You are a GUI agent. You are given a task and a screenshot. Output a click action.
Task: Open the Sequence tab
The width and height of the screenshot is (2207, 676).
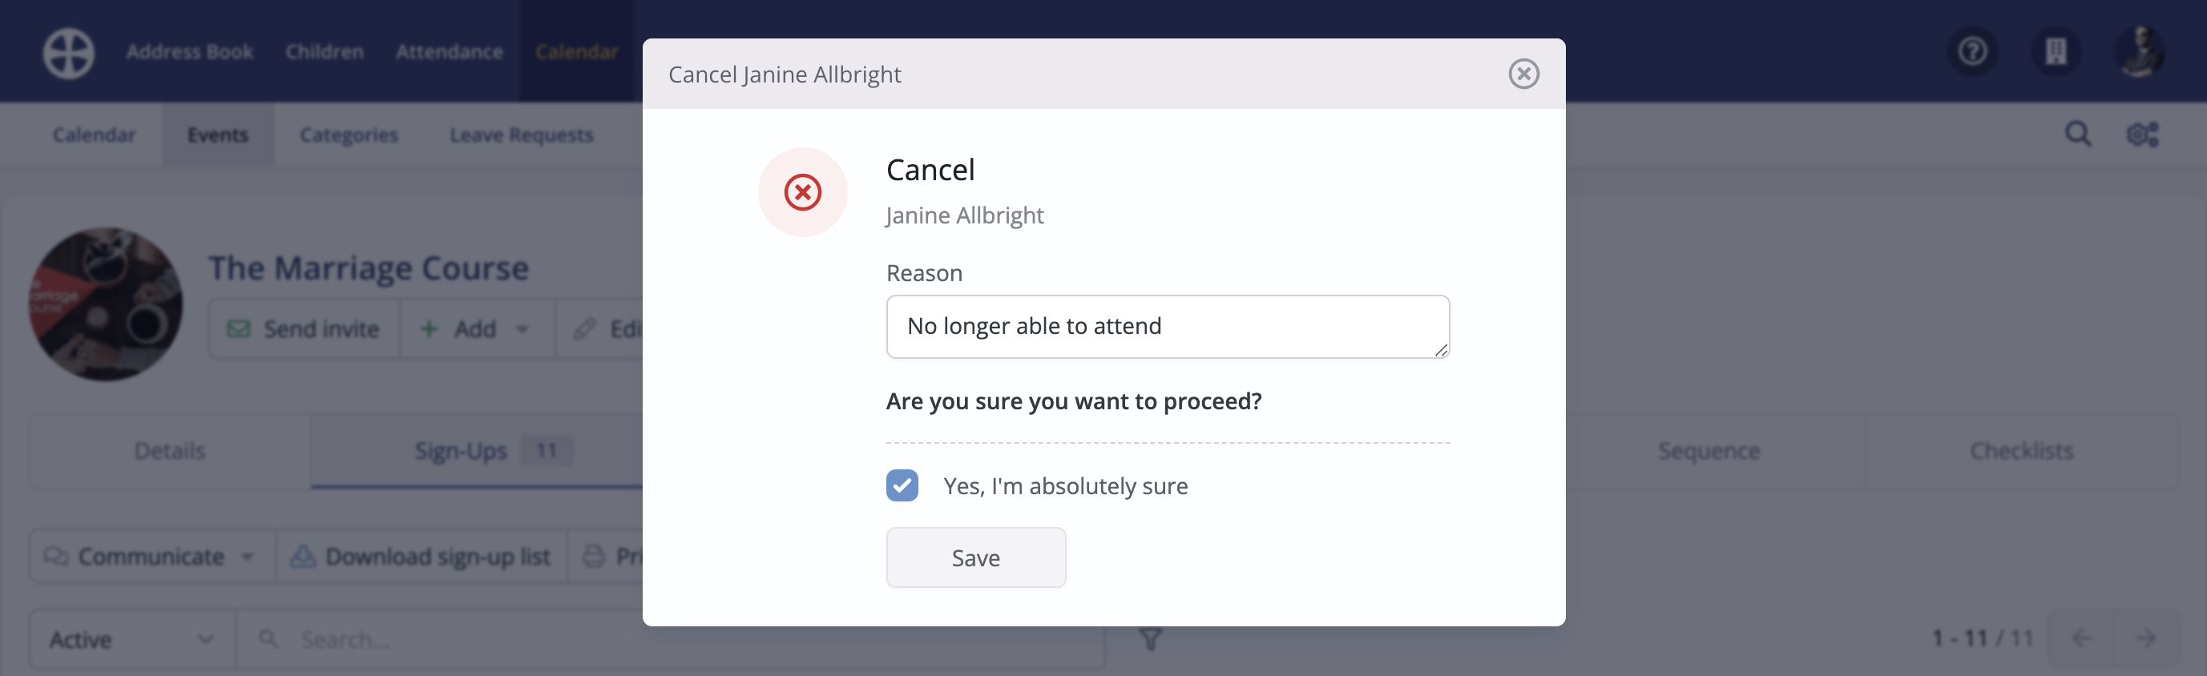1709,451
